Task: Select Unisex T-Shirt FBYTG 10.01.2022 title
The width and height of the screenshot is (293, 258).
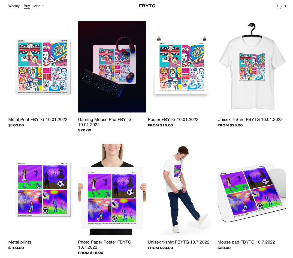Action: (250, 120)
